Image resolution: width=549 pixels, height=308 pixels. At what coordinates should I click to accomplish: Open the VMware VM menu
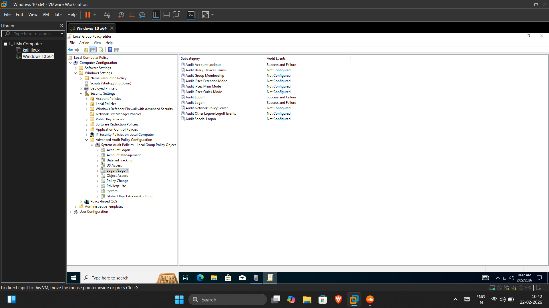click(45, 15)
